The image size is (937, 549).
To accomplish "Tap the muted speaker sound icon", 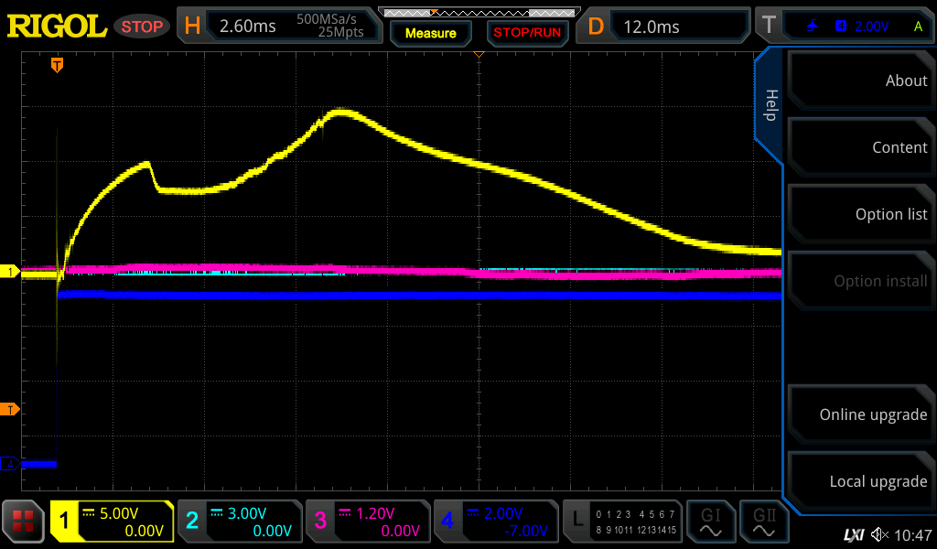I will (x=879, y=534).
